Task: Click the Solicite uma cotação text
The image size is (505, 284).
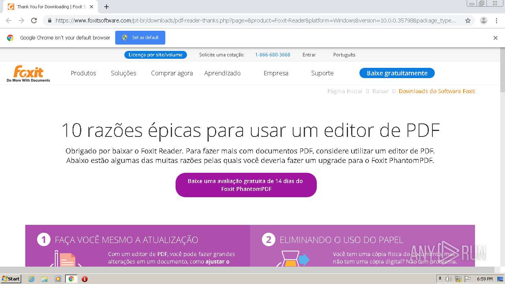Action: (x=222, y=55)
